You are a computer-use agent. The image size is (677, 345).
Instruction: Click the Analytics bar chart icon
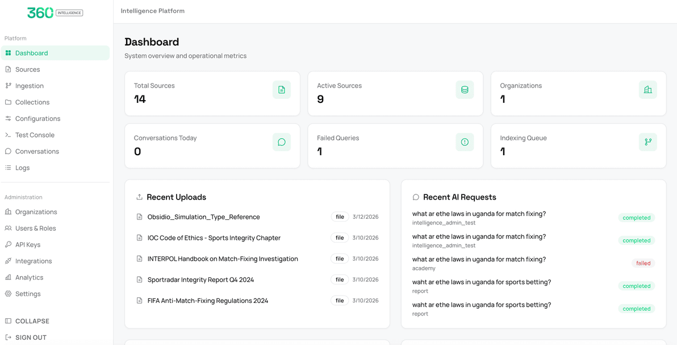8,277
